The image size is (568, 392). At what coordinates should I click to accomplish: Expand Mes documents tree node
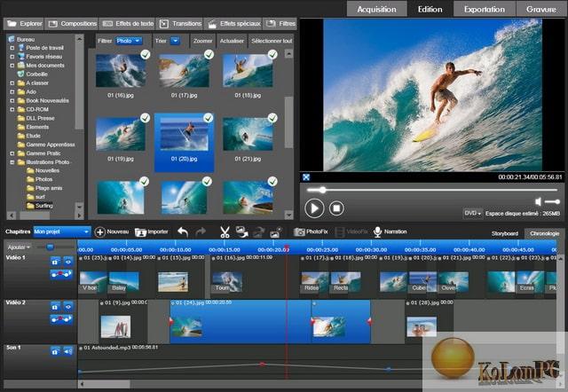coord(12,66)
